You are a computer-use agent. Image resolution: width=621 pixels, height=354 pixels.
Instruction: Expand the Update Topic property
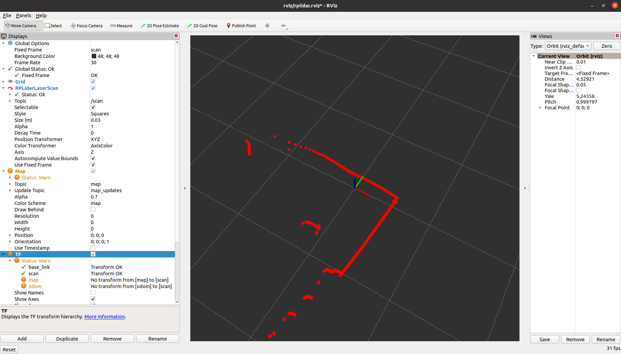point(10,190)
